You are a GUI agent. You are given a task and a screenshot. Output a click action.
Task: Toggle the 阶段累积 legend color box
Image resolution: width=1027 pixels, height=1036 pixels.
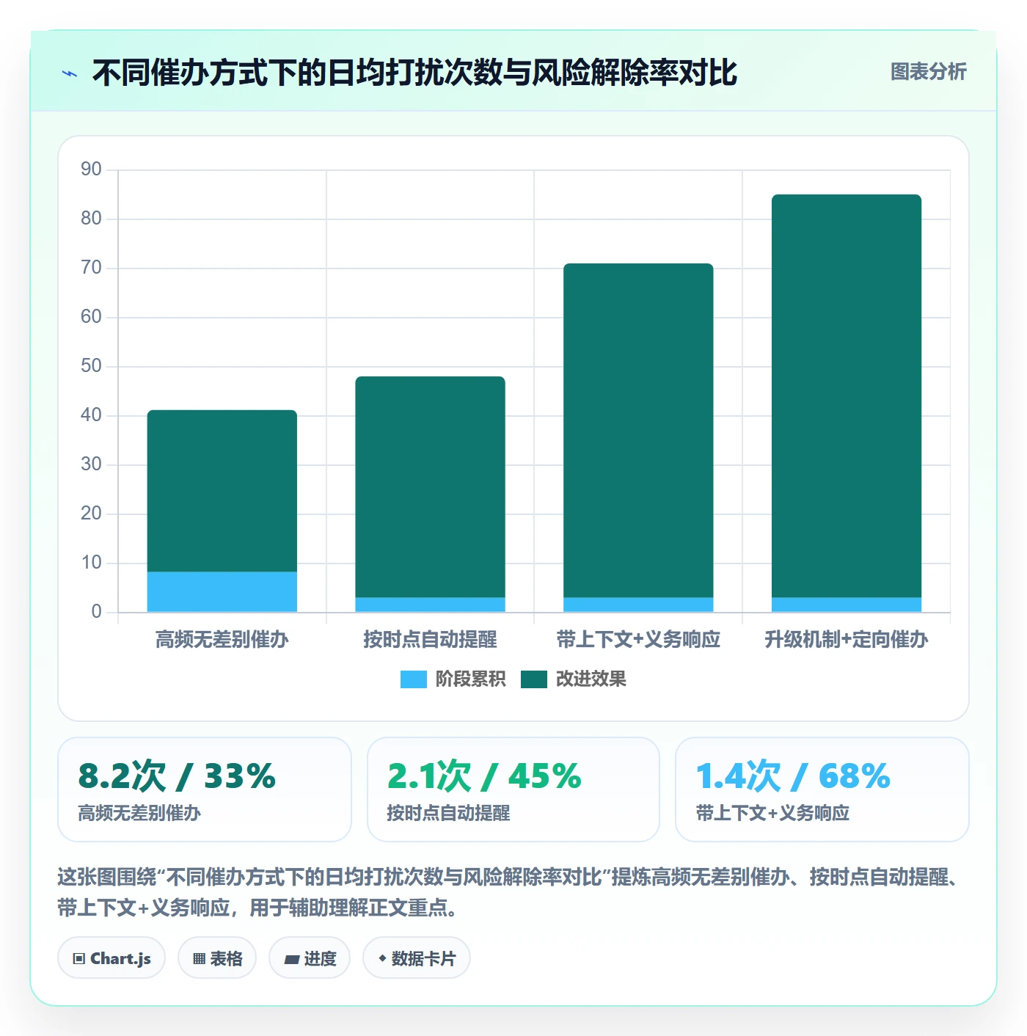[414, 679]
